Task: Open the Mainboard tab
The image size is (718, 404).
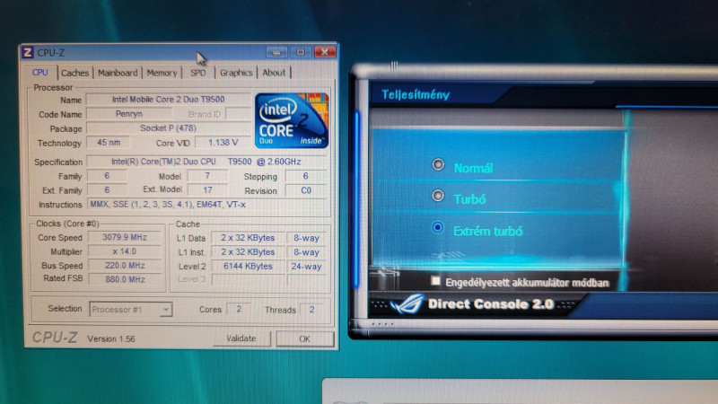Action: [x=118, y=73]
